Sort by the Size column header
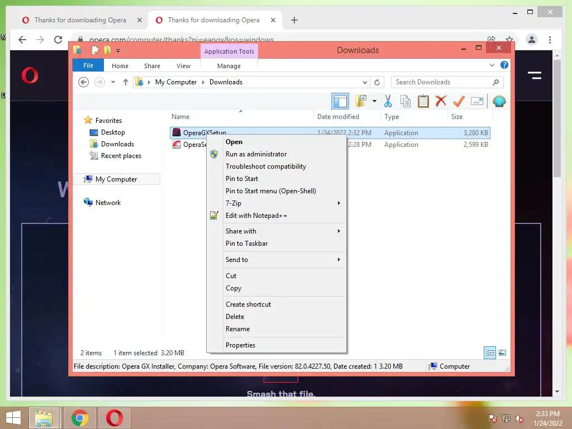Viewport: 572px width, 429px height. [470, 117]
